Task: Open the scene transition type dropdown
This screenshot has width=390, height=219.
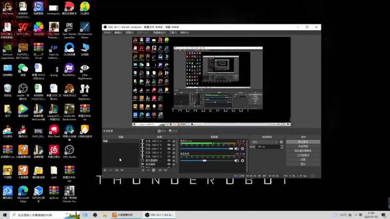Action: [x=264, y=142]
